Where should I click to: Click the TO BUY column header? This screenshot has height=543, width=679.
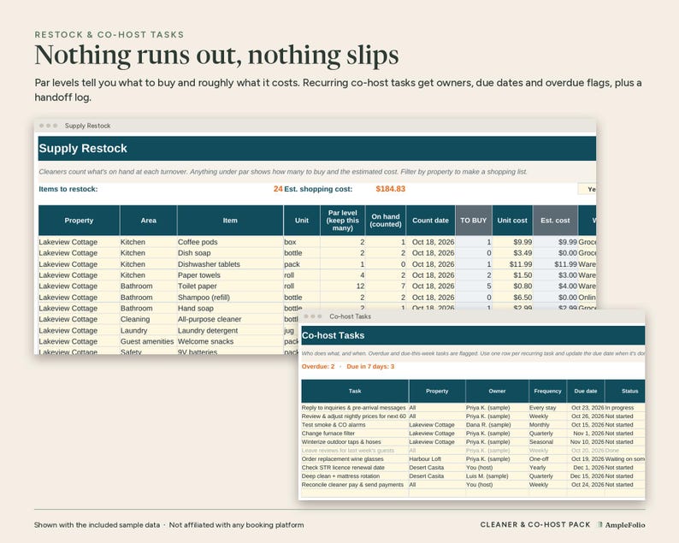coord(473,221)
